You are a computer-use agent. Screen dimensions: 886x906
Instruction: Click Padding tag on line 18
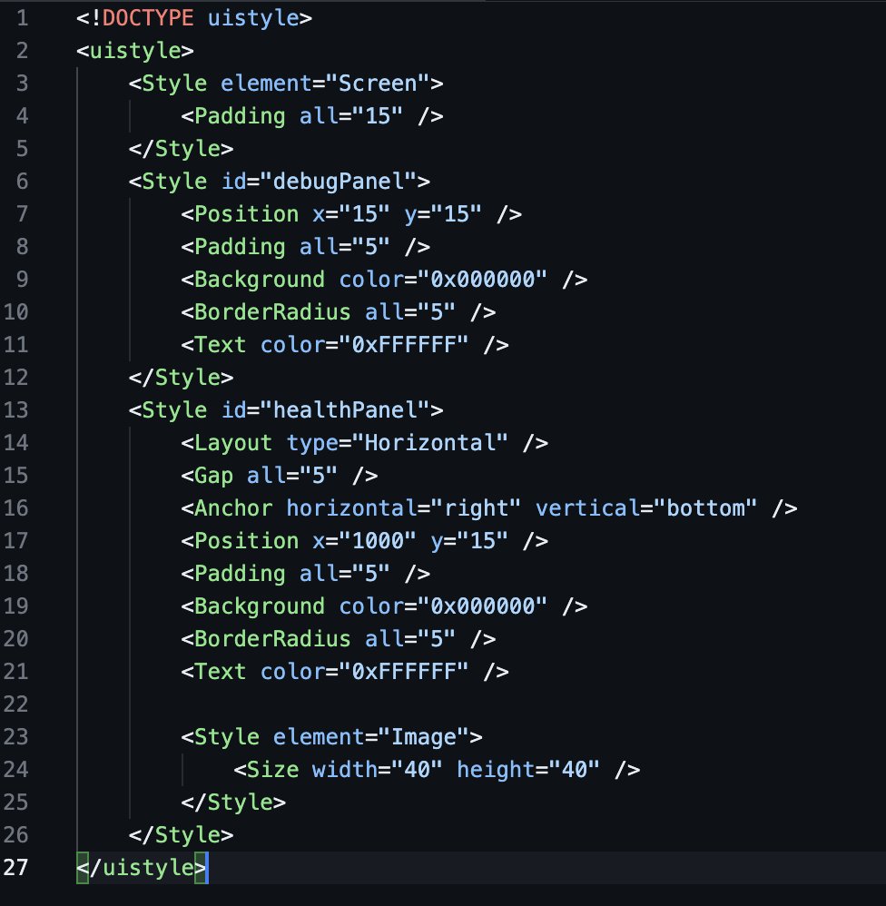pyautogui.click(x=240, y=574)
